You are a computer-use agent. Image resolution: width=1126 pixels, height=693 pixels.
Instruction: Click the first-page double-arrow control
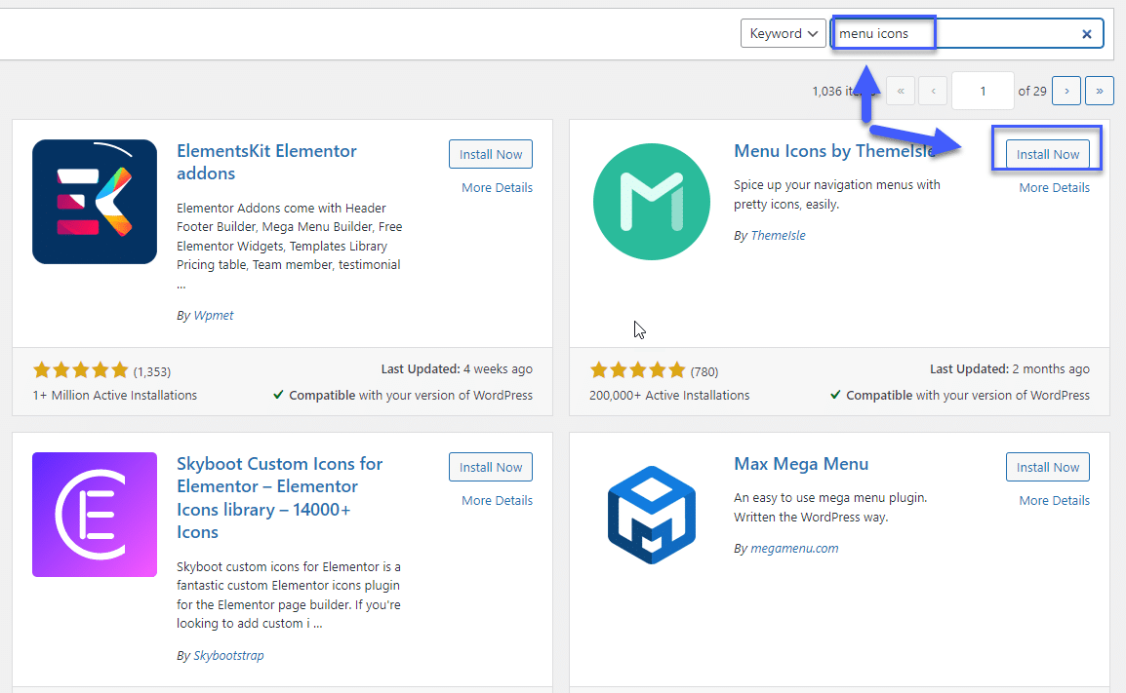(x=900, y=90)
